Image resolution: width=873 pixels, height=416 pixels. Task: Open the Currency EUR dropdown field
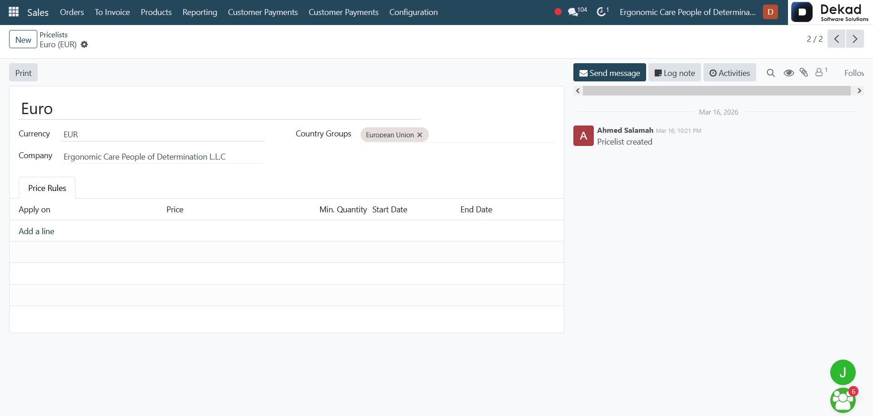[163, 135]
